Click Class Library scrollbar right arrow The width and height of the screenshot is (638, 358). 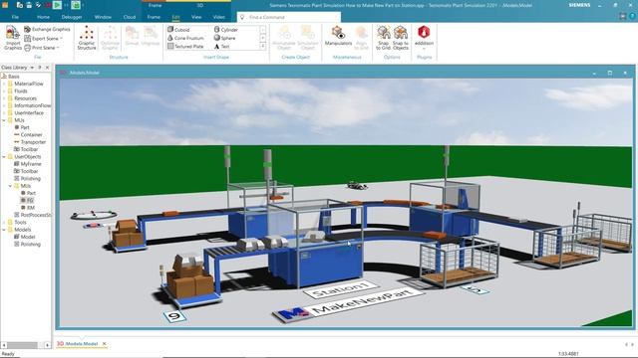[x=47, y=345]
